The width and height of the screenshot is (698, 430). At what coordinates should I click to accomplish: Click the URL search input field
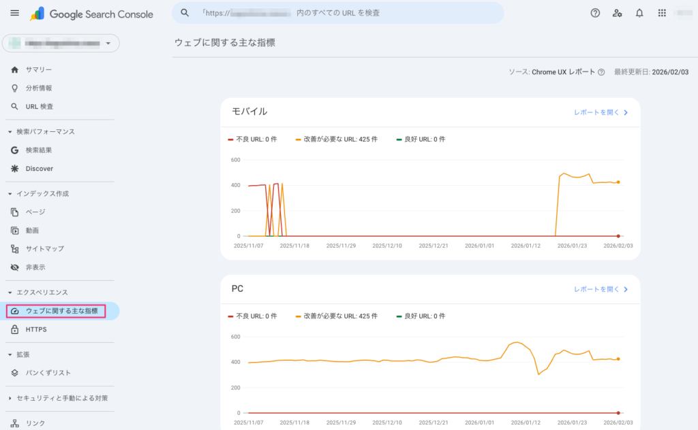[x=341, y=12]
